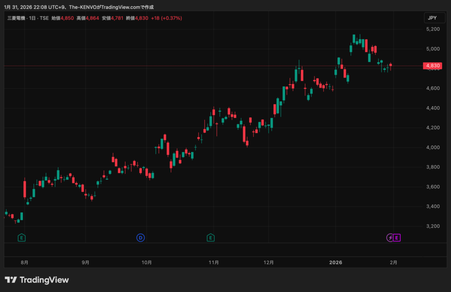Click the 11月 label on time axis

click(214, 263)
